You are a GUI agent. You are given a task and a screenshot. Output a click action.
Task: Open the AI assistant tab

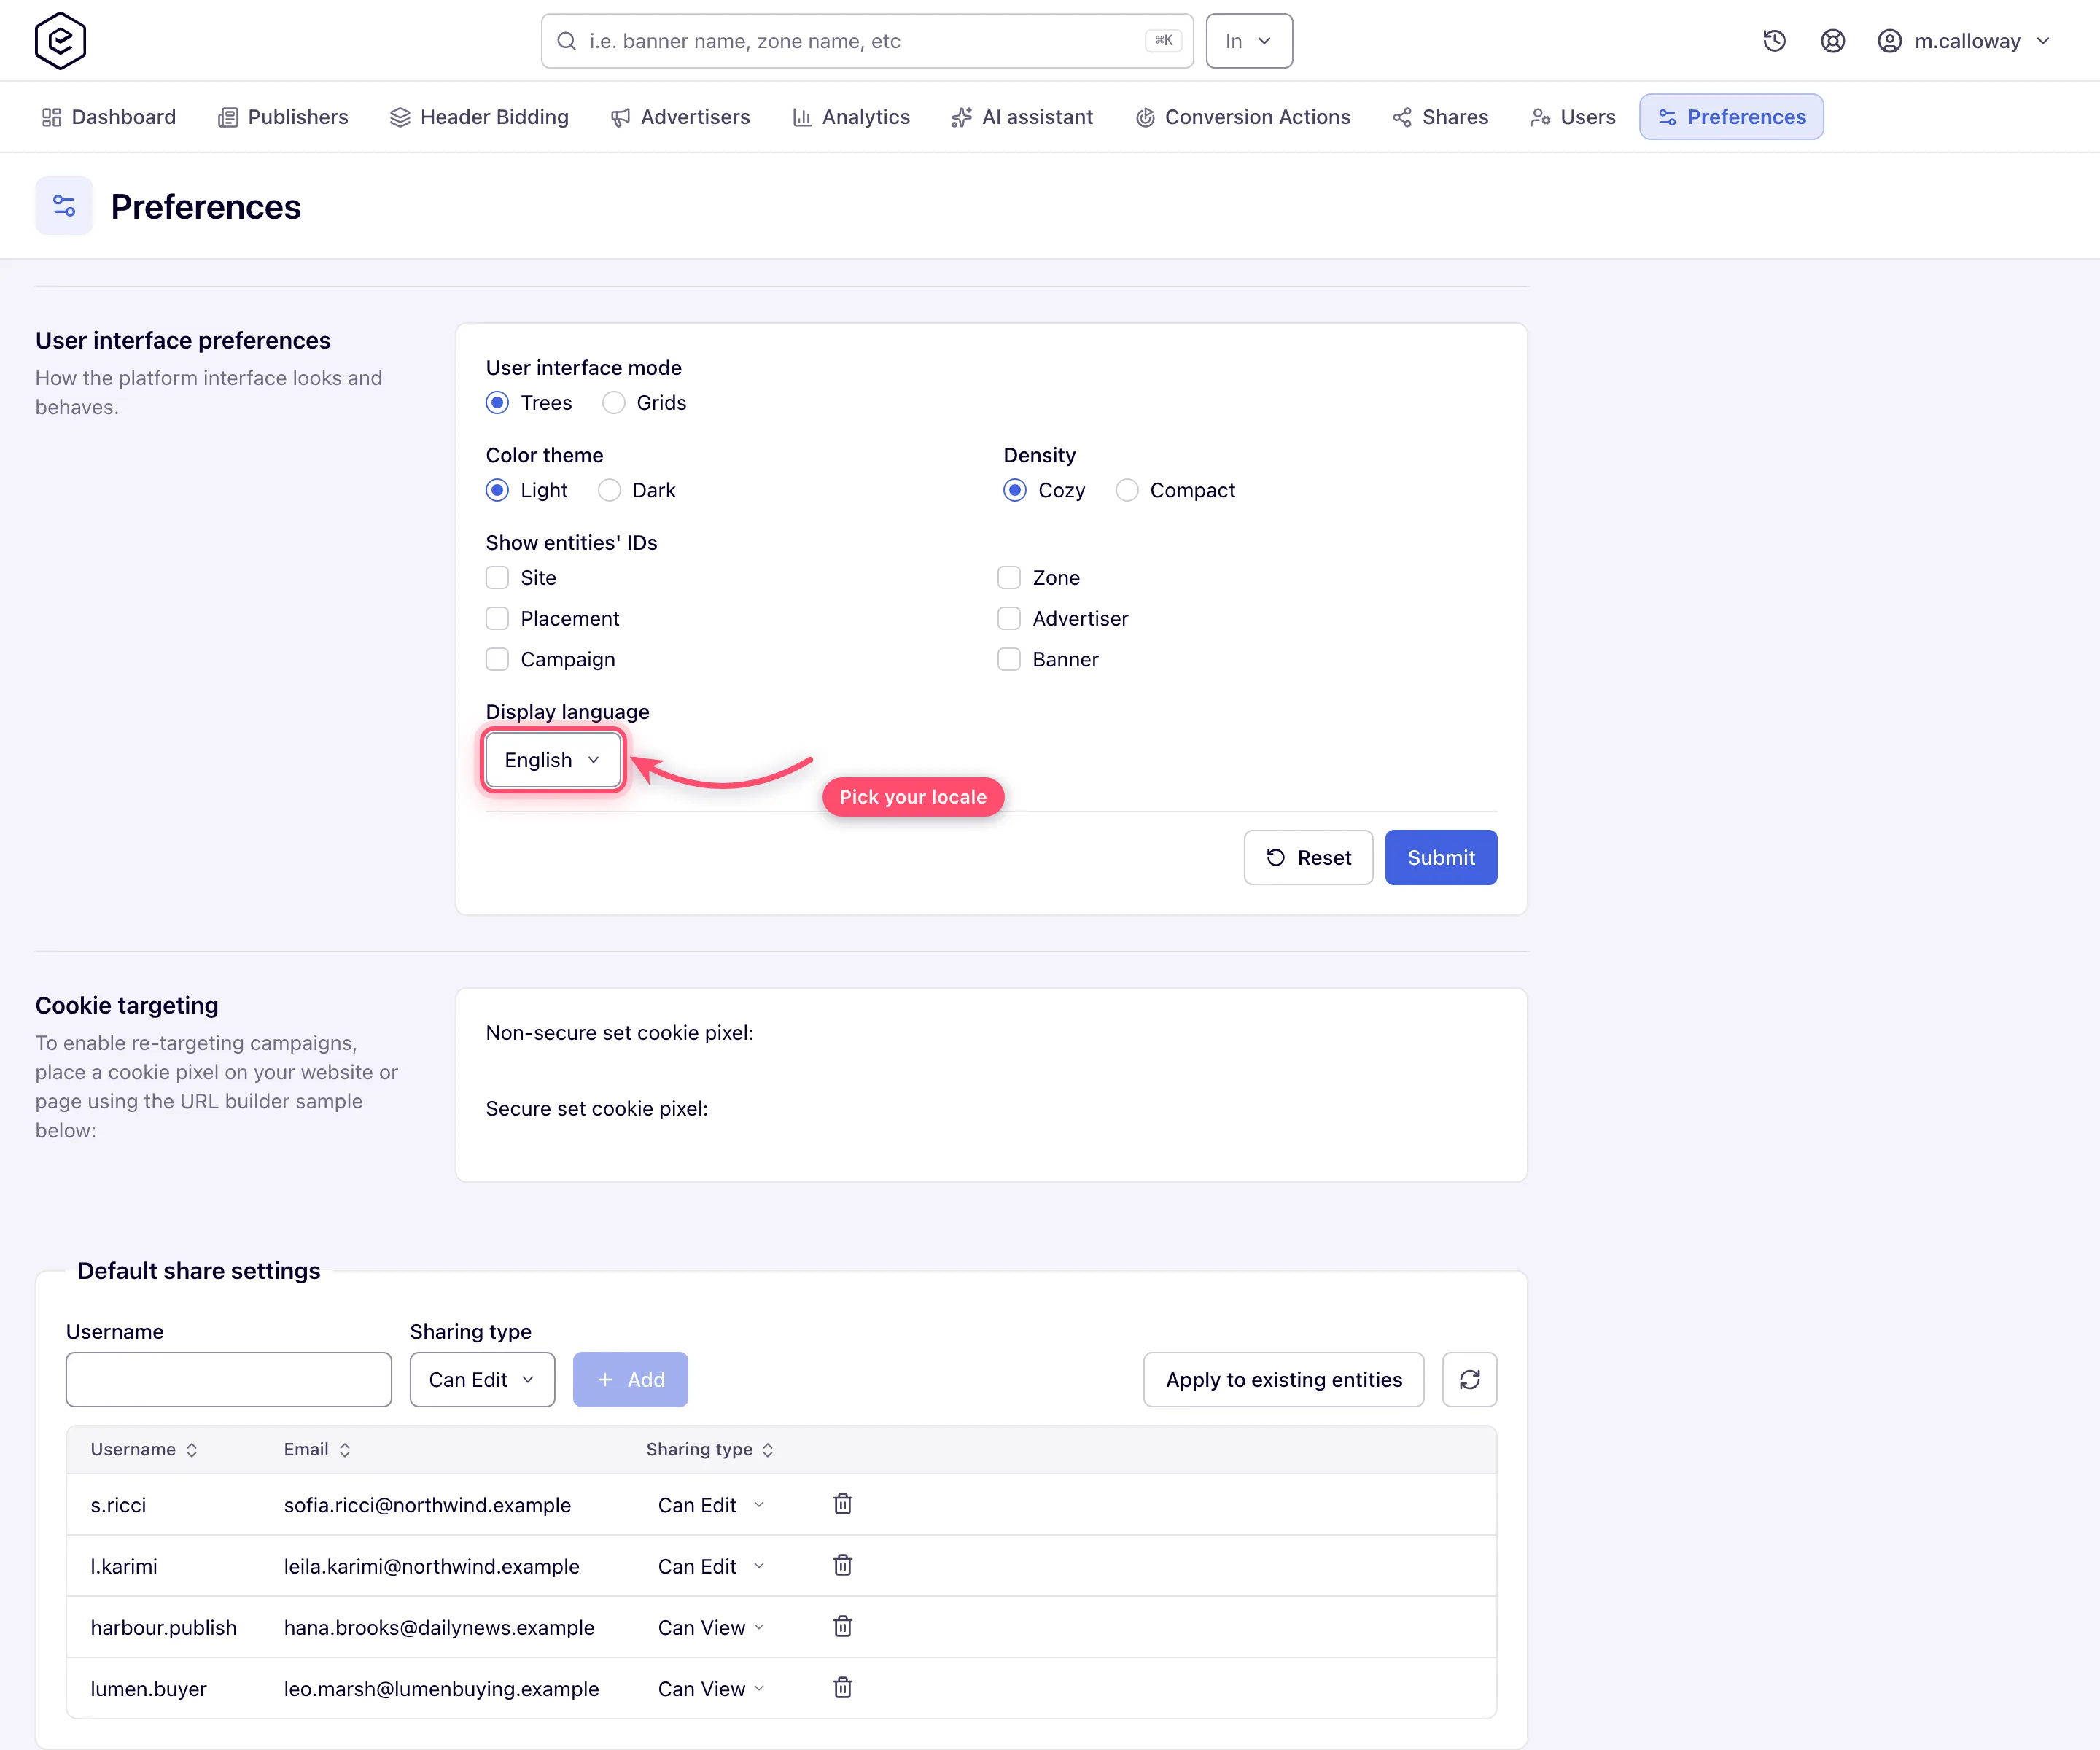tap(1022, 117)
